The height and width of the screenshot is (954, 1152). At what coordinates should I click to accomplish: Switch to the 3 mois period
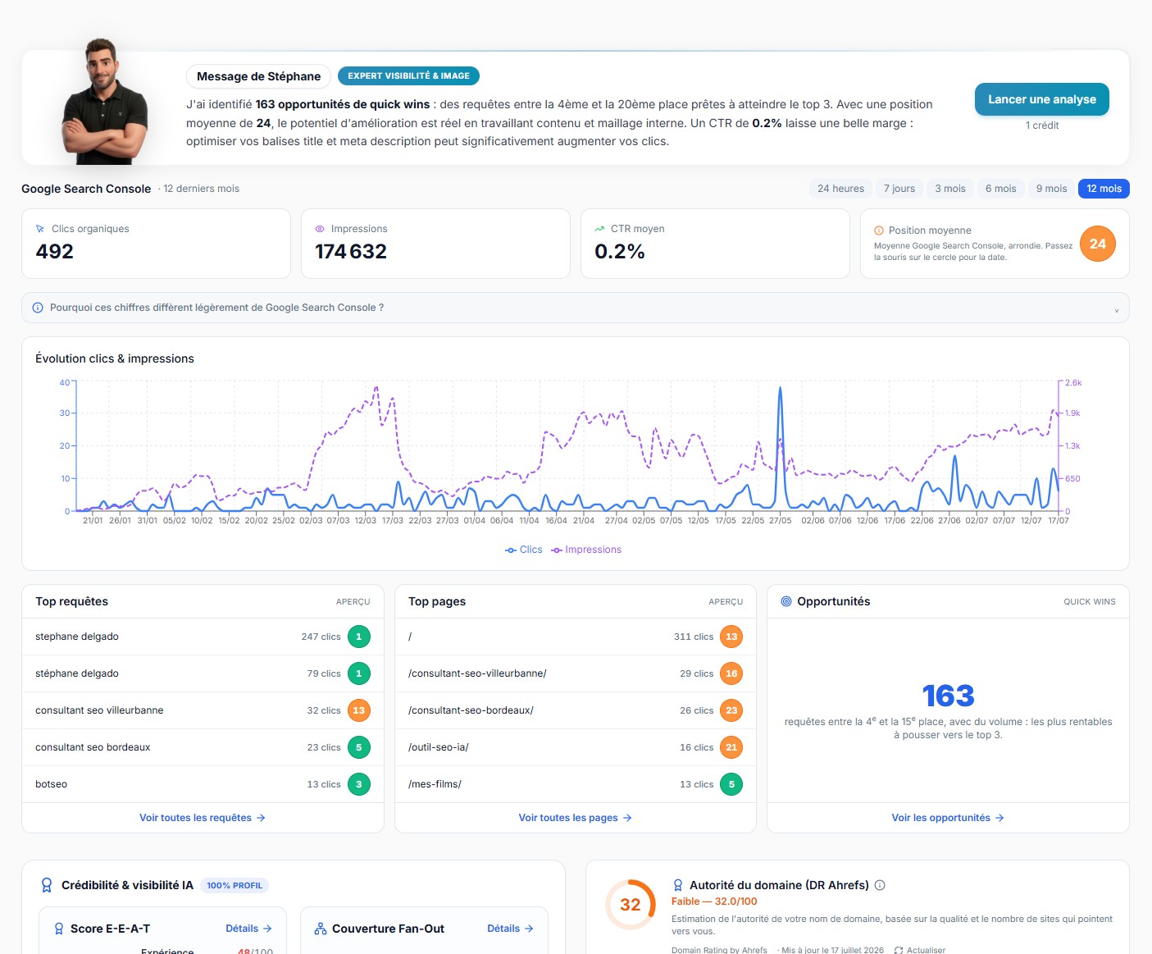(x=950, y=189)
